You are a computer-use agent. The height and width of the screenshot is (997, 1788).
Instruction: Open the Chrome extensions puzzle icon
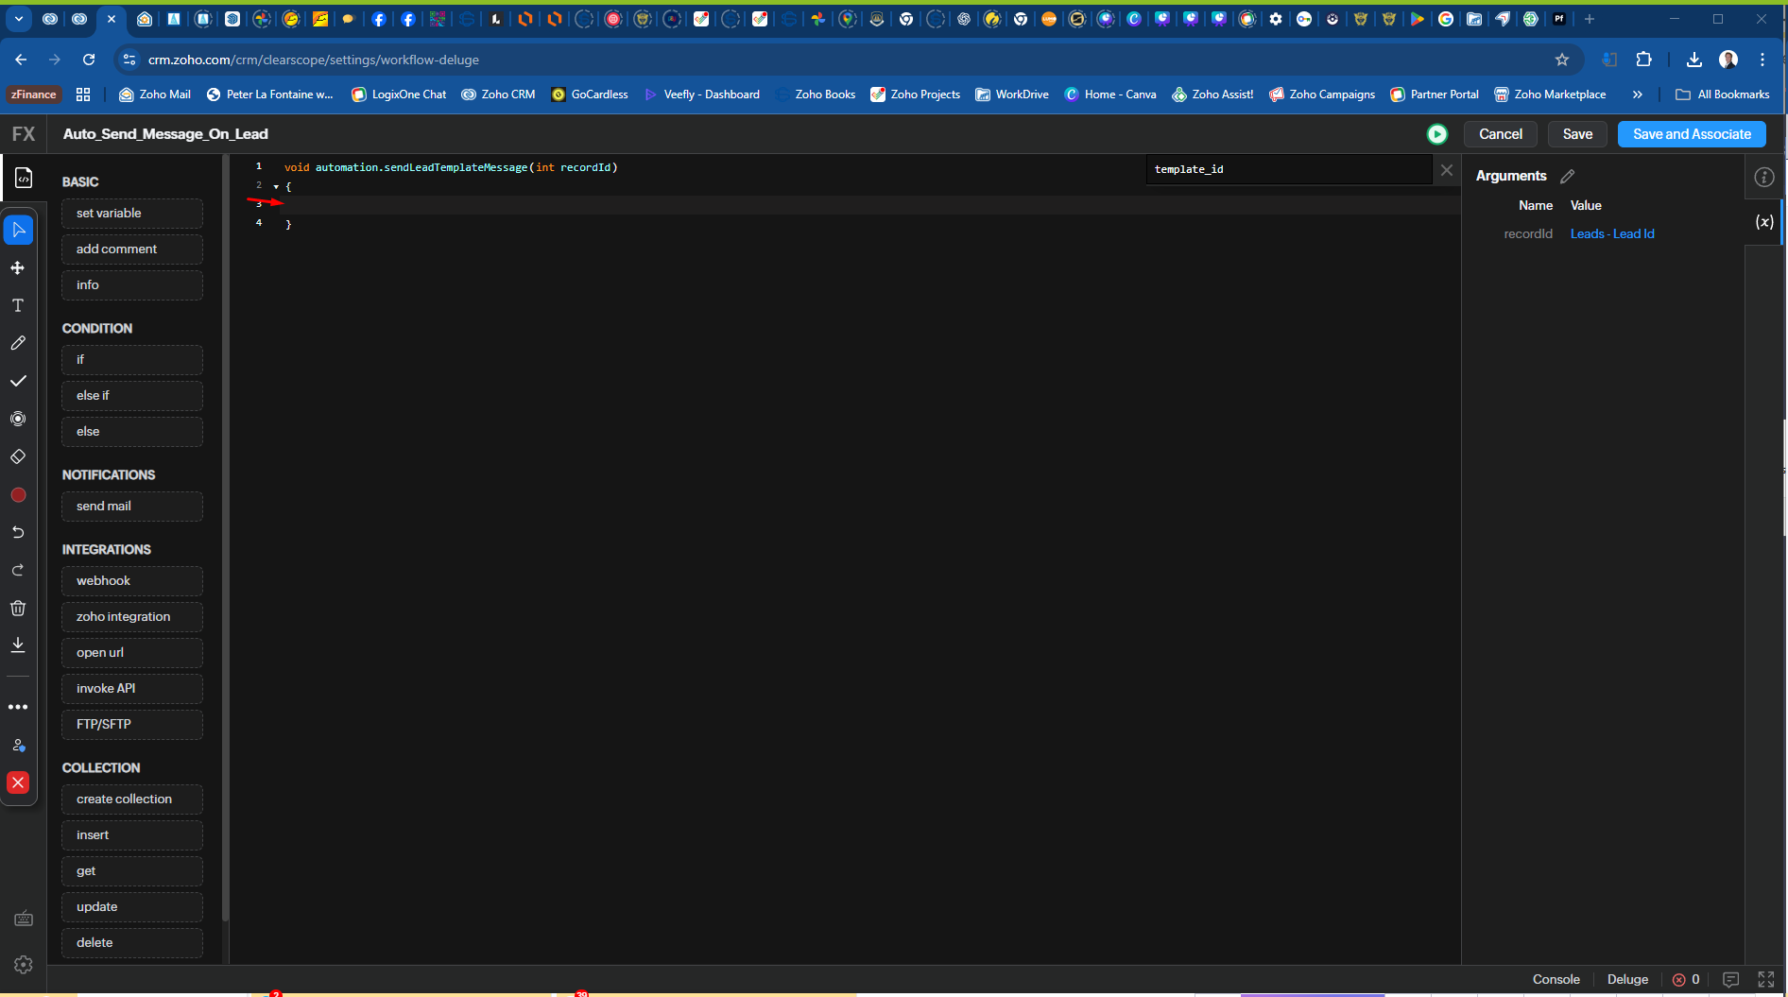(x=1644, y=60)
